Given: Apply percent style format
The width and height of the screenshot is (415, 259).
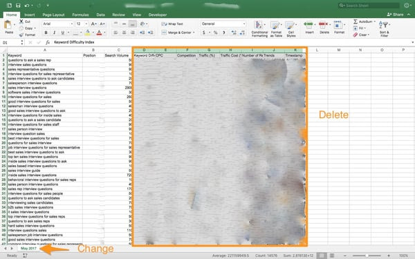Looking at the screenshot, I should point(215,32).
